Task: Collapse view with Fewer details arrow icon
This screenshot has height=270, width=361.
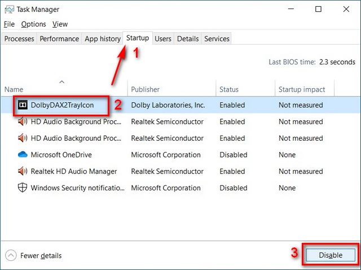Action: point(11,255)
